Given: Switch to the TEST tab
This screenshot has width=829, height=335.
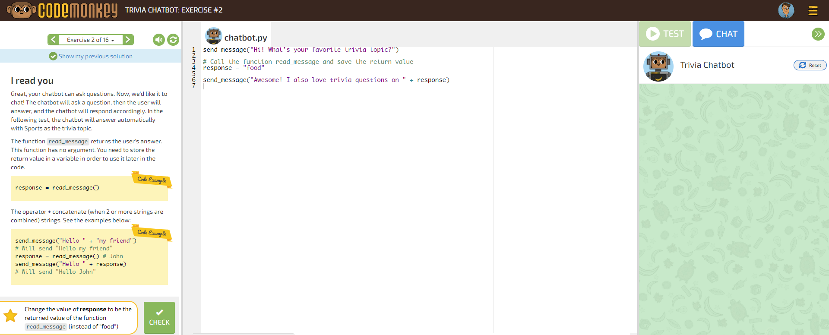Looking at the screenshot, I should pos(665,34).
